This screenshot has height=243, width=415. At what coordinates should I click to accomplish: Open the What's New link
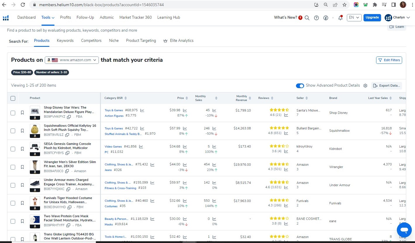[285, 18]
